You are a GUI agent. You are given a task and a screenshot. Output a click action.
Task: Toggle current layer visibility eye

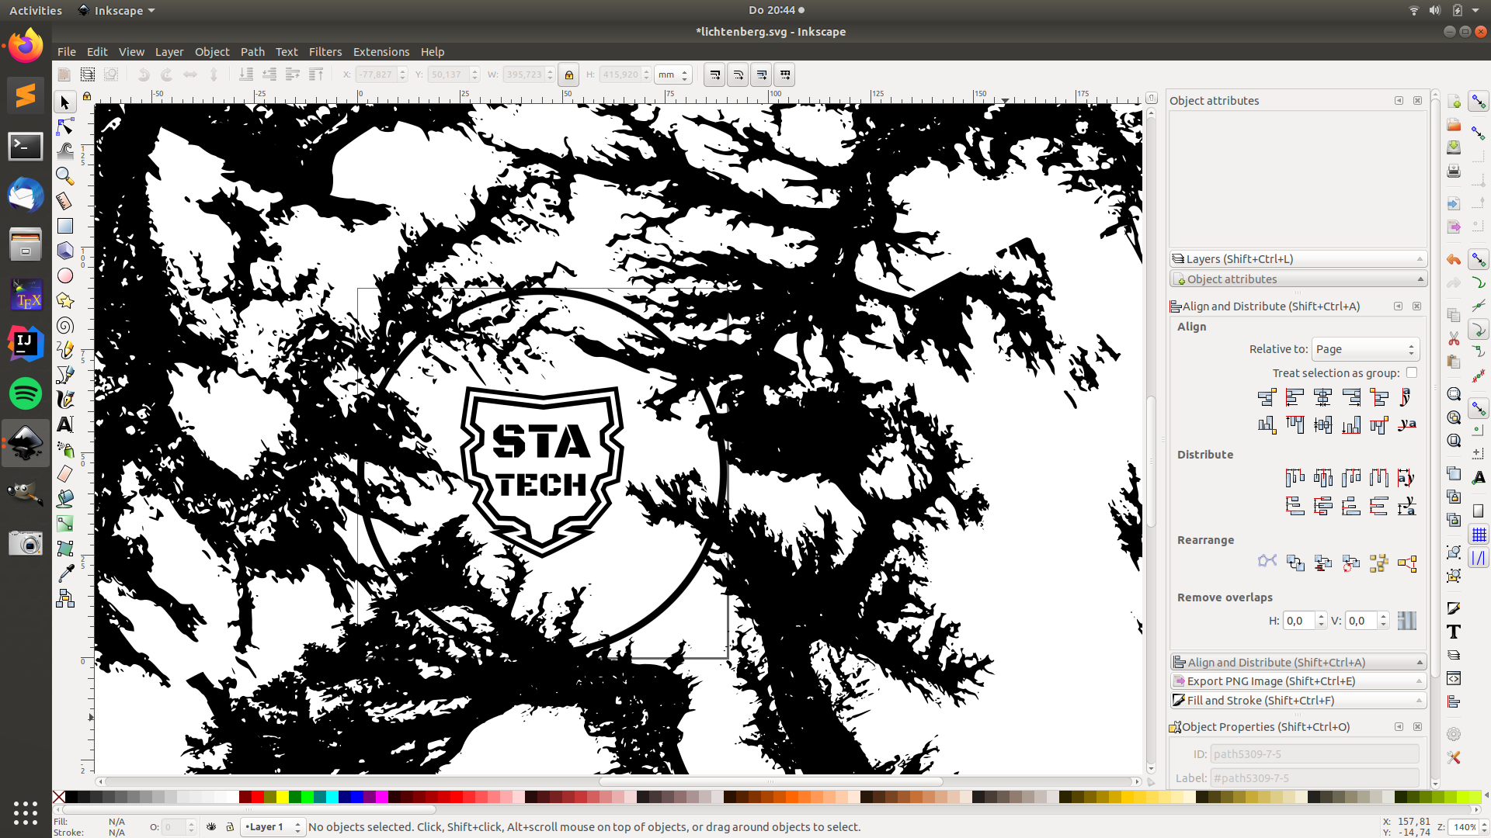click(x=211, y=827)
